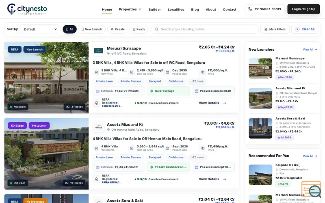Open Assetz Sora & Saki sidebar thumbnail

point(260,128)
